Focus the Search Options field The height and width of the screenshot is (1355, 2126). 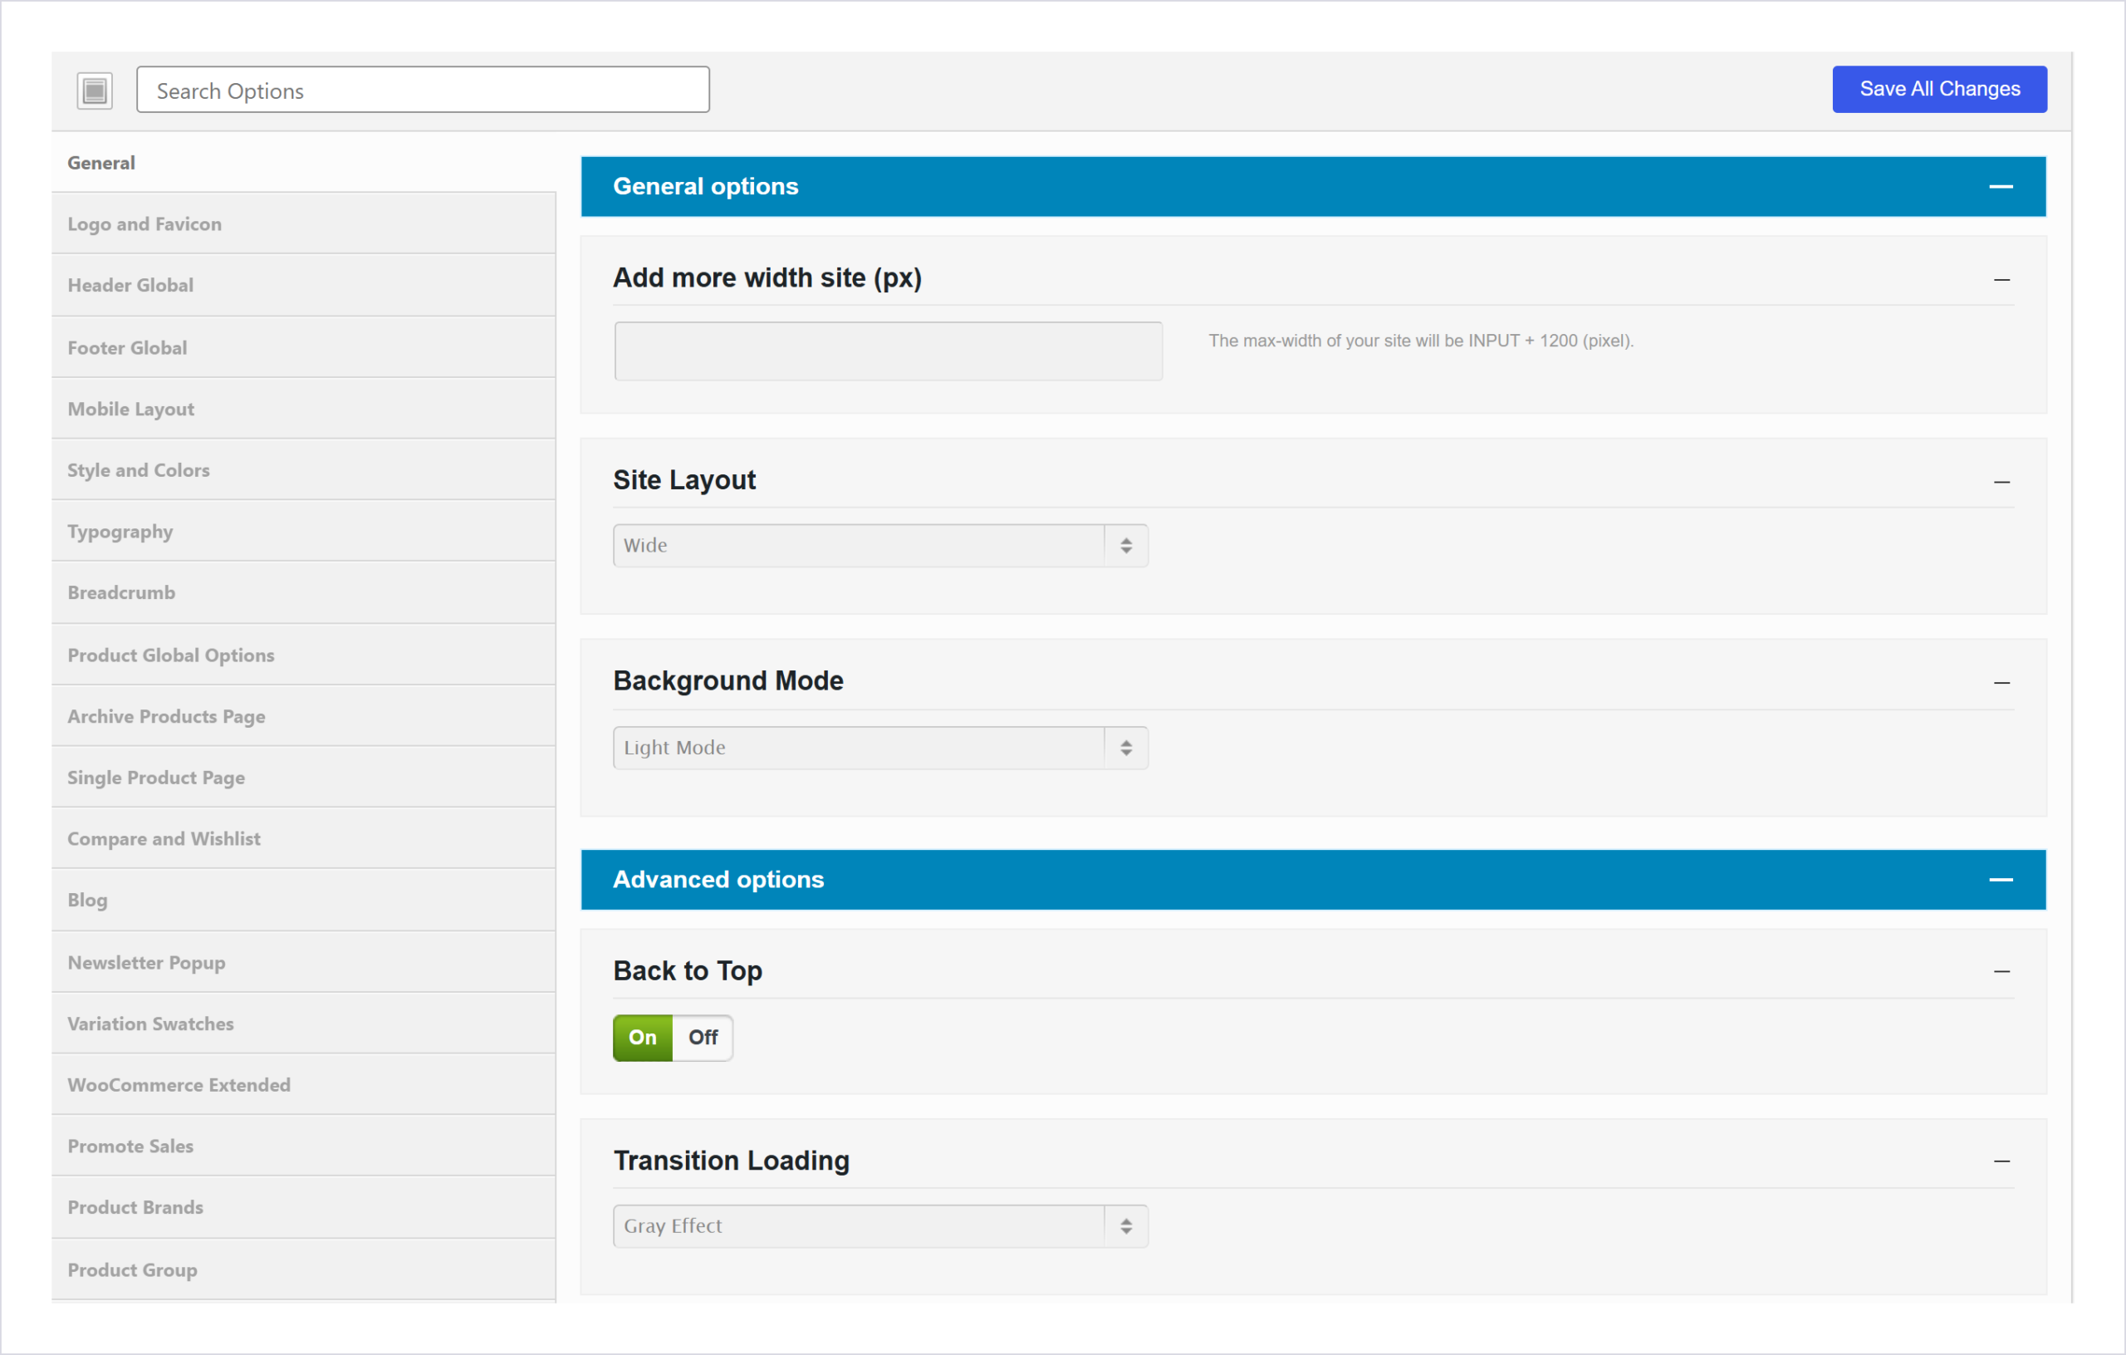point(423,90)
